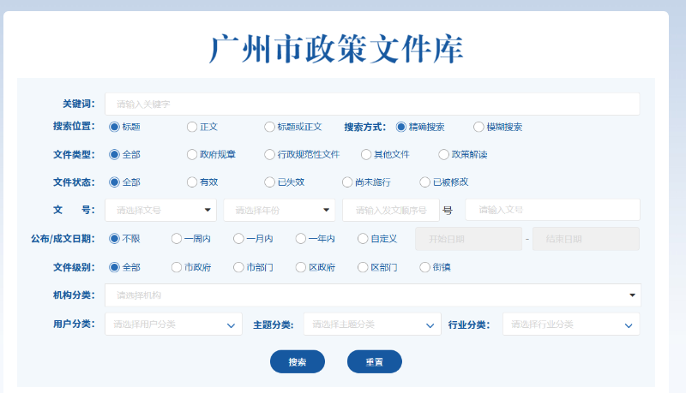This screenshot has width=686, height=393.
Task: Choose 模糊搜索 search mode
Action: 478,127
